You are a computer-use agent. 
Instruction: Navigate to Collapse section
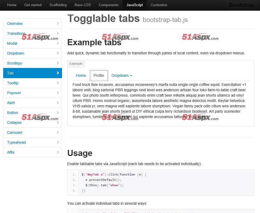(x=33, y=123)
